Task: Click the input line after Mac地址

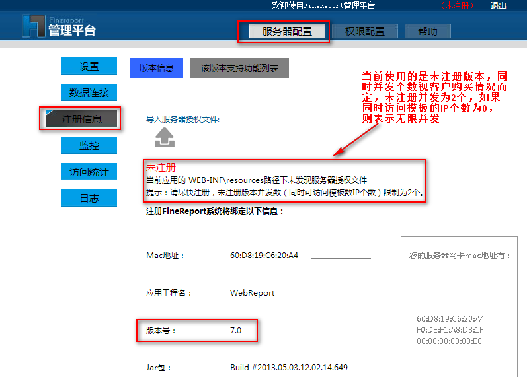Action: 341,256
